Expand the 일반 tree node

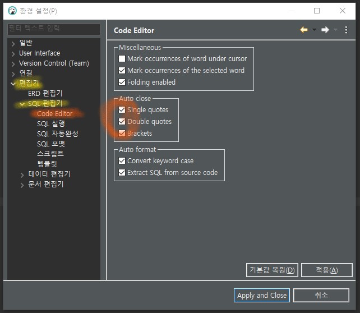click(13, 43)
